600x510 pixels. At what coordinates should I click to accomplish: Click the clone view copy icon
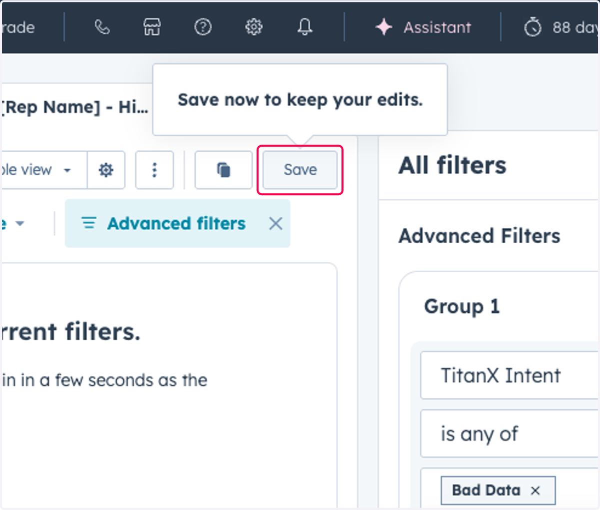(223, 170)
